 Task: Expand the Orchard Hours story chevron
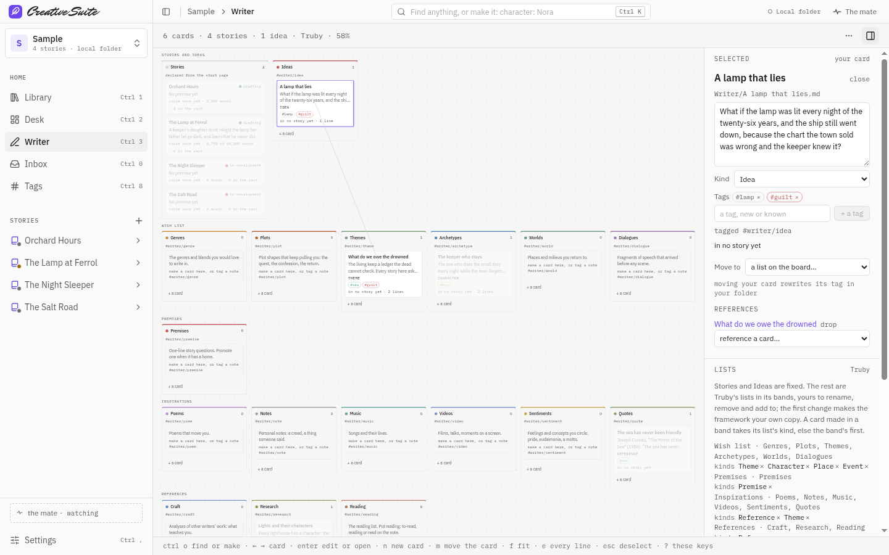(138, 240)
